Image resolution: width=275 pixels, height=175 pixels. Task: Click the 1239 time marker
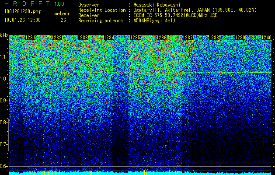tap(240, 38)
